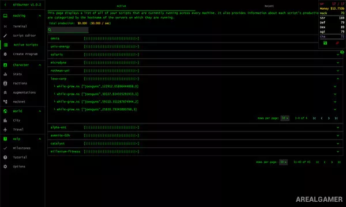Click the solaris RAM usage bar
346x207 pixels.
pyautogui.click(x=111, y=55)
